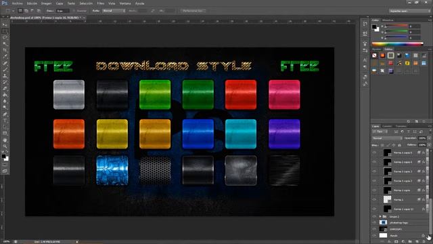
Task: Open the Relleno slider dropdown arrow
Action: click(429, 145)
